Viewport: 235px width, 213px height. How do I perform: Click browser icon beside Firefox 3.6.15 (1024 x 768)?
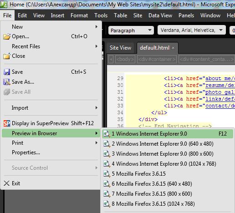[107, 204]
